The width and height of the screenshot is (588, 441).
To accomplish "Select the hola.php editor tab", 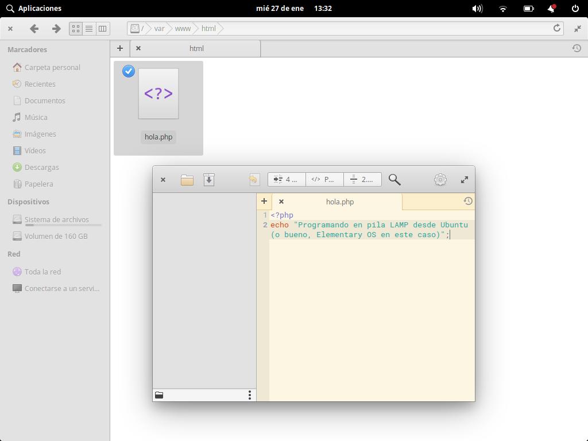I will [338, 202].
